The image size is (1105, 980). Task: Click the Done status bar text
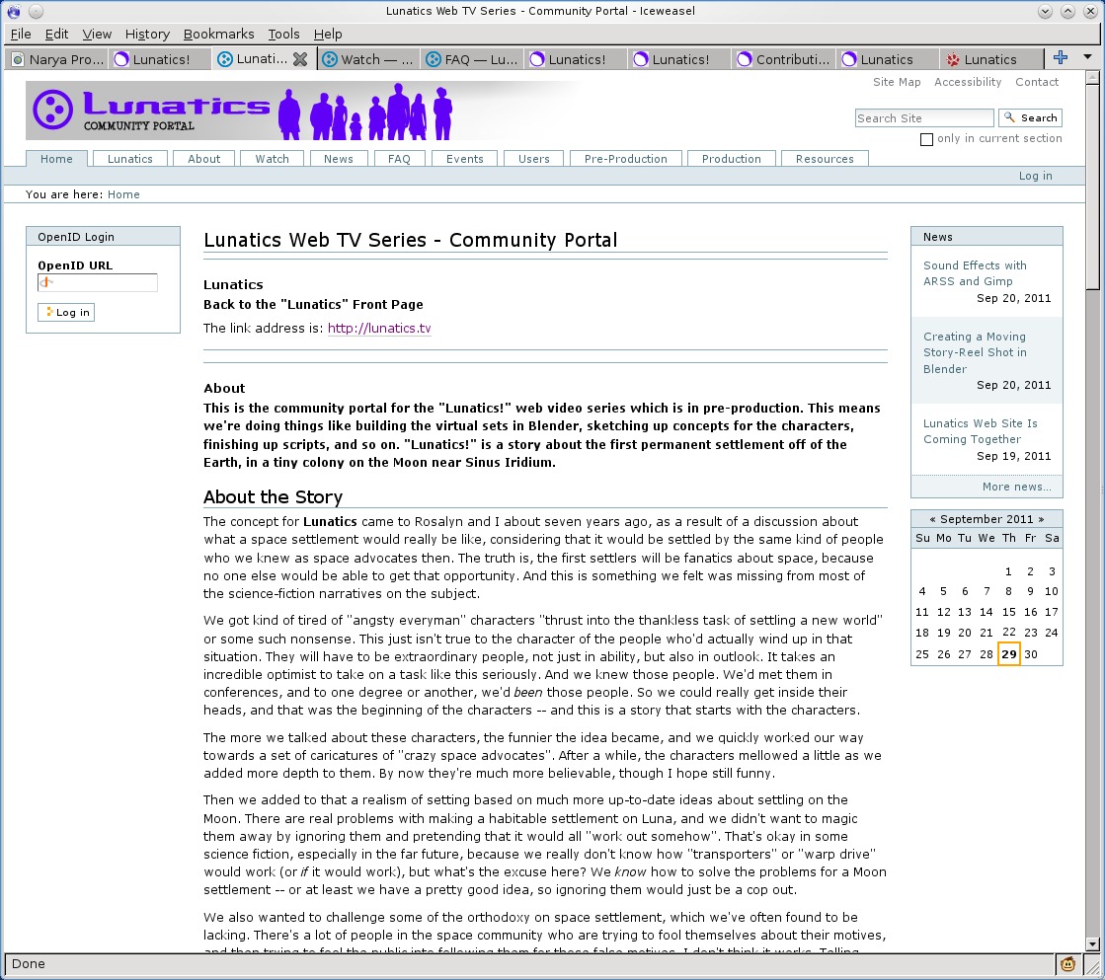tap(29, 964)
